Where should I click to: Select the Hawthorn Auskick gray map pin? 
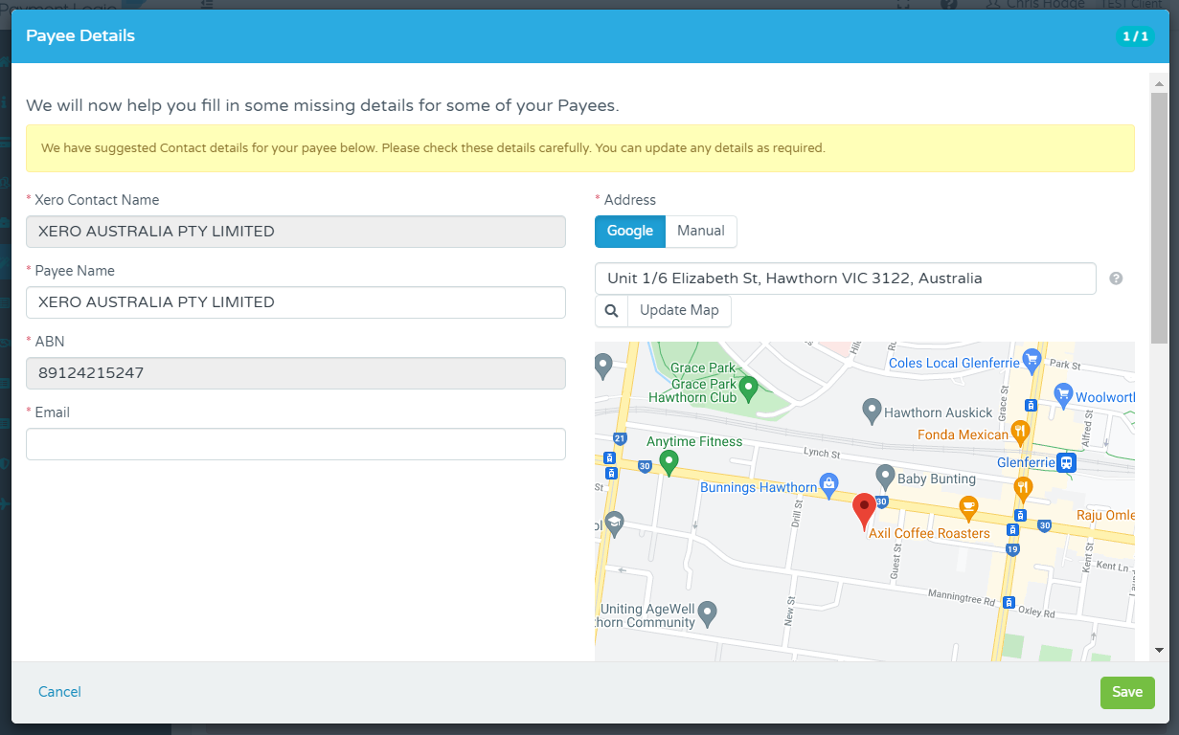point(872,412)
